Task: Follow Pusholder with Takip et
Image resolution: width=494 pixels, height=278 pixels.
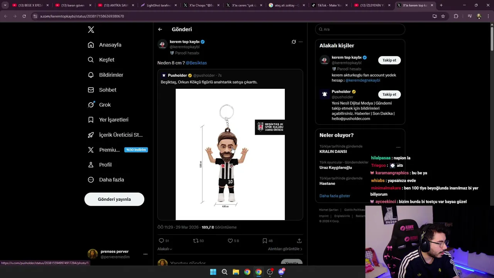Action: 389,94
